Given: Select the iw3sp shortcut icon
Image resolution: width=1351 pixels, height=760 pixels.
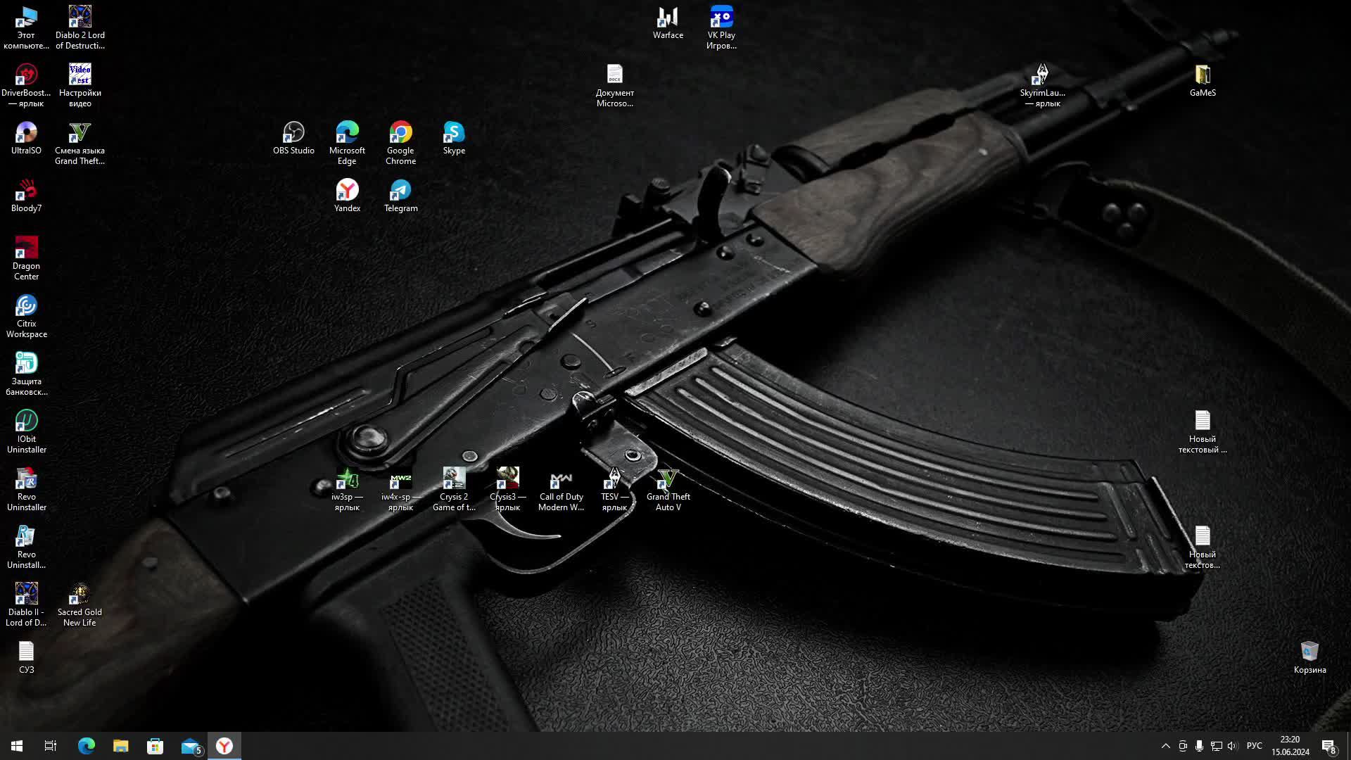Looking at the screenshot, I should click(x=347, y=490).
